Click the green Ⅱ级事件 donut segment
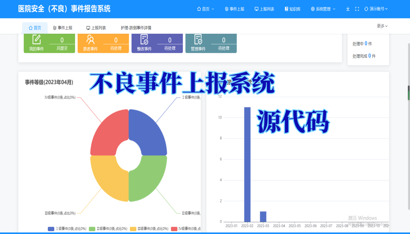This screenshot has width=410, height=234. pyautogui.click(x=148, y=178)
